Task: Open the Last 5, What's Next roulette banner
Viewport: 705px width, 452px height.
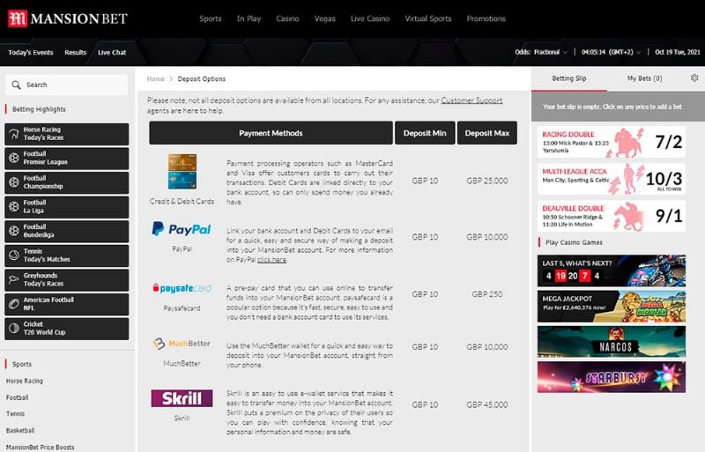Action: coord(612,270)
